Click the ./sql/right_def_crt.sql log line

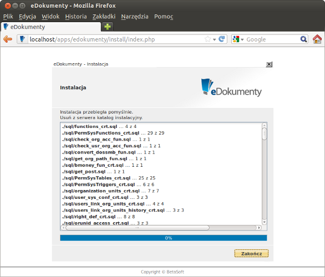[x=98, y=217]
